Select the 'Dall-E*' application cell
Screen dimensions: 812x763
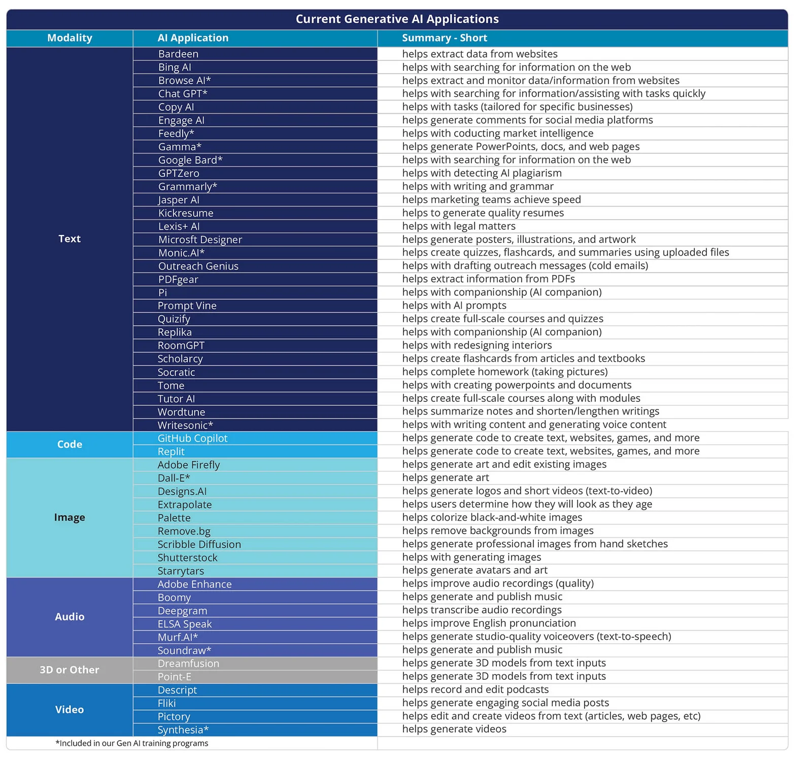tap(255, 478)
